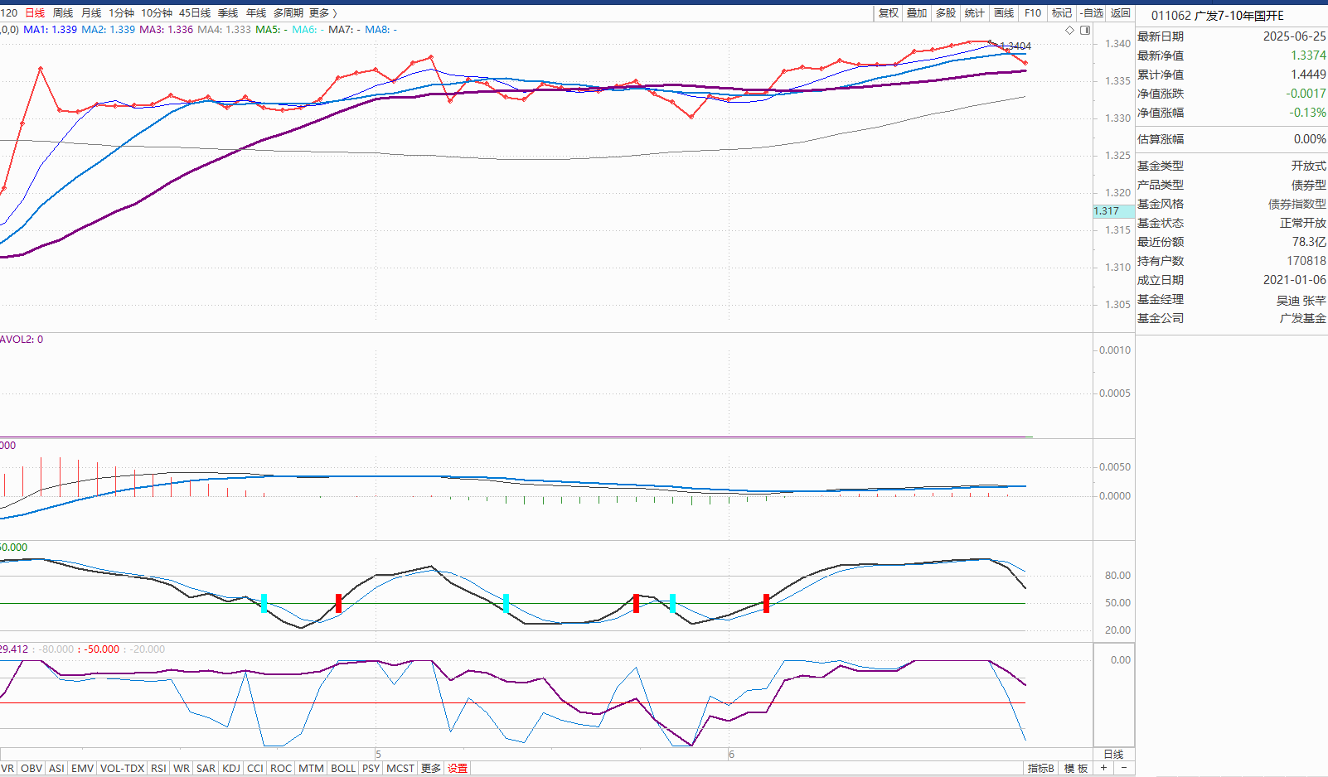1328x777 pixels.
Task: Switch to 季线 quarterly period
Action: pyautogui.click(x=228, y=13)
